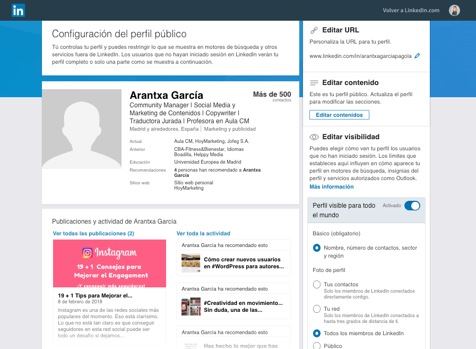Open Ver todas las publicaciones (2)
The width and height of the screenshot is (476, 349).
[94, 233]
